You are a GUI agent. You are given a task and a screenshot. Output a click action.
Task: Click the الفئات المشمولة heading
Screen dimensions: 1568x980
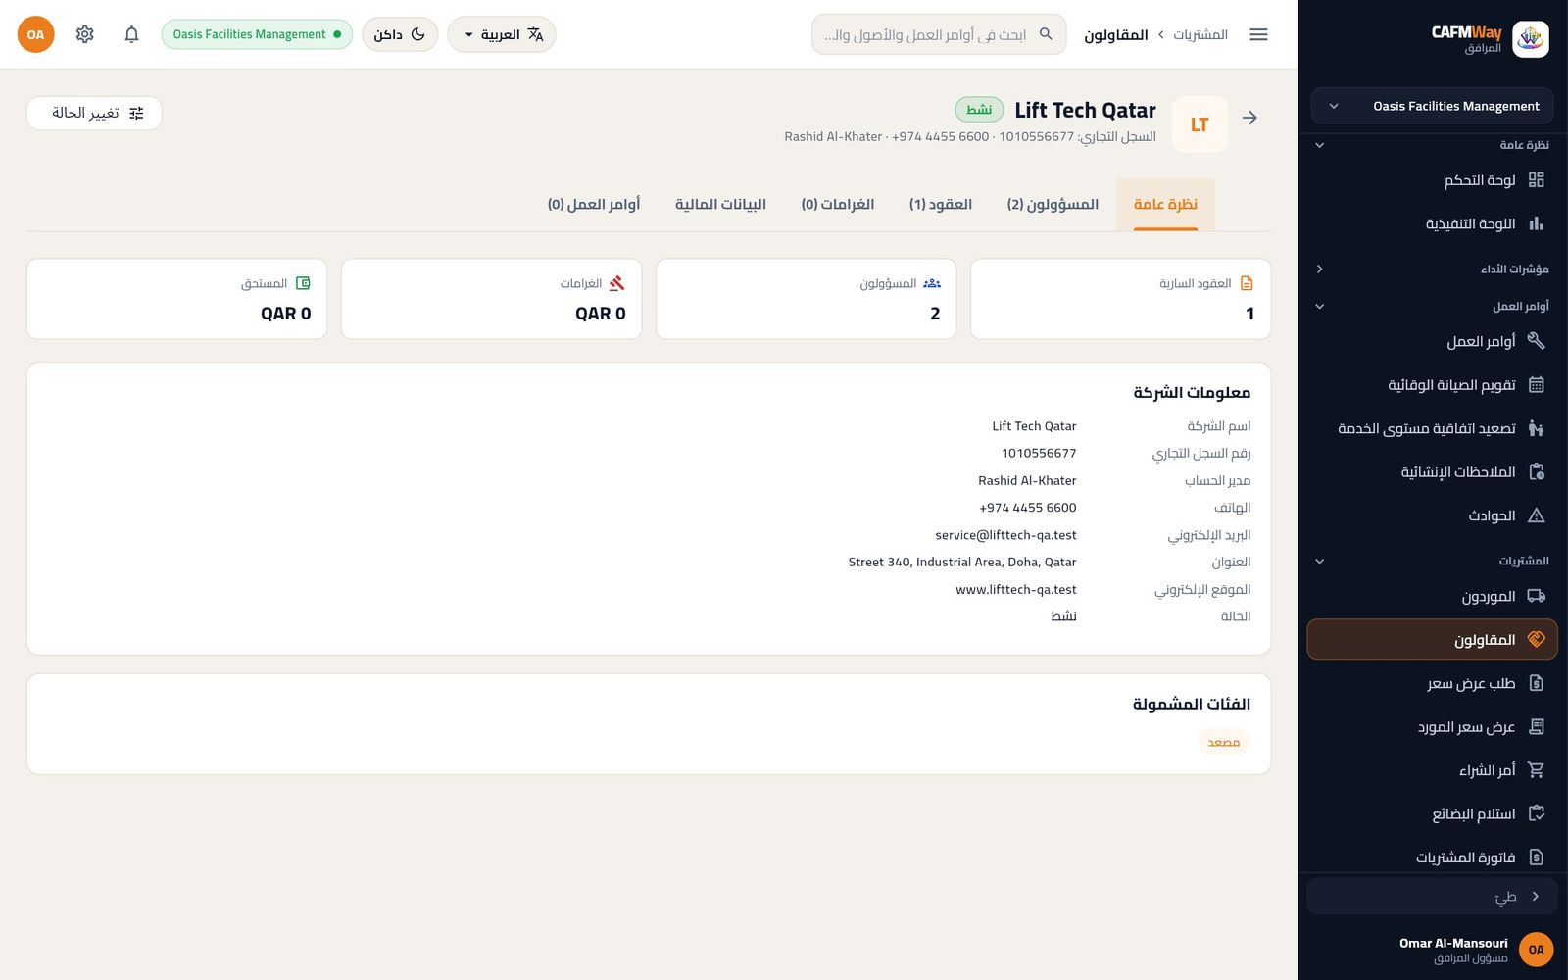(1192, 704)
